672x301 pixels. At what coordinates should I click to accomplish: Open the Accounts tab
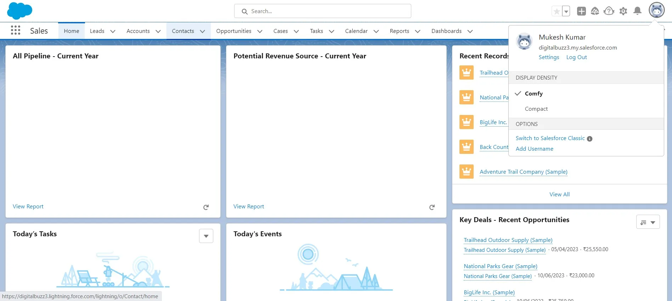click(138, 31)
